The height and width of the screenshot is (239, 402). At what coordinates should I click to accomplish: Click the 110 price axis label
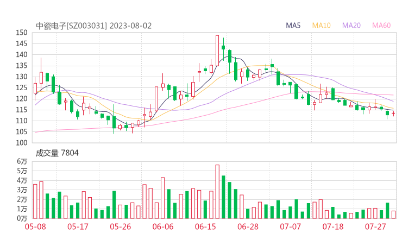click(22, 121)
